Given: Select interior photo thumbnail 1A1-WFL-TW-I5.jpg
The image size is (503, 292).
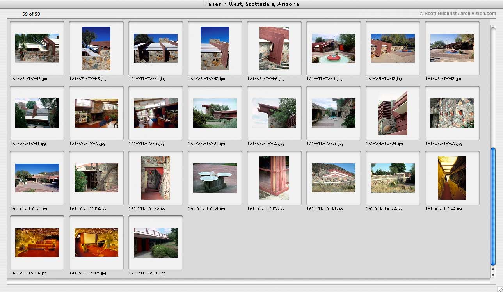Looking at the screenshot, I should click(x=96, y=113).
